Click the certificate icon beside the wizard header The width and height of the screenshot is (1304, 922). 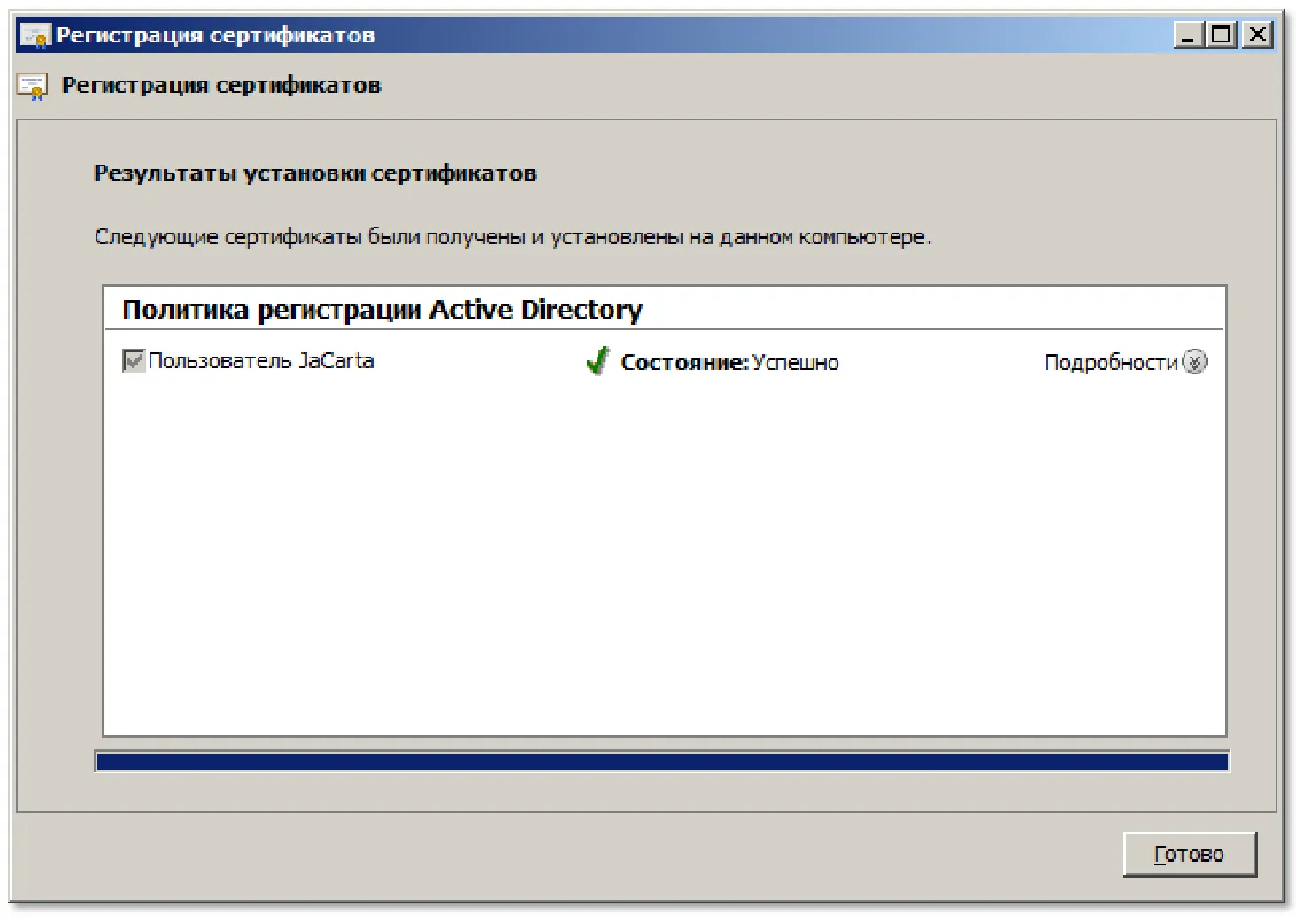[33, 86]
